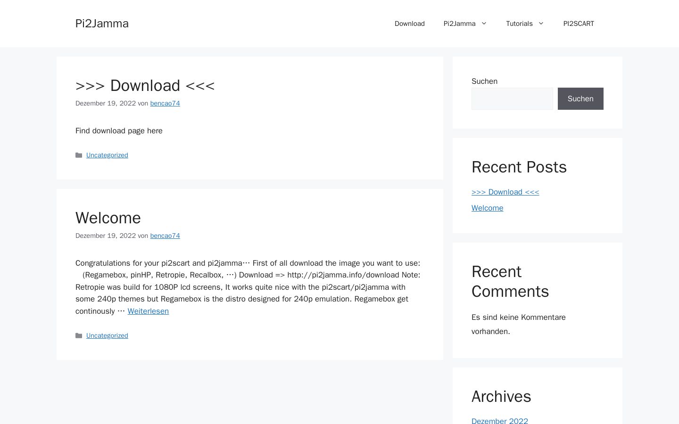
Task: Click the Archives heading
Action: (x=501, y=397)
